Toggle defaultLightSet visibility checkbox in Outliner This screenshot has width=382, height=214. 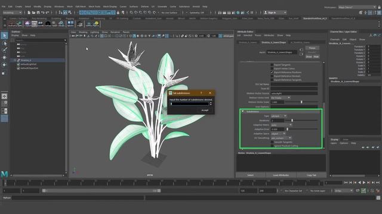click(19, 64)
